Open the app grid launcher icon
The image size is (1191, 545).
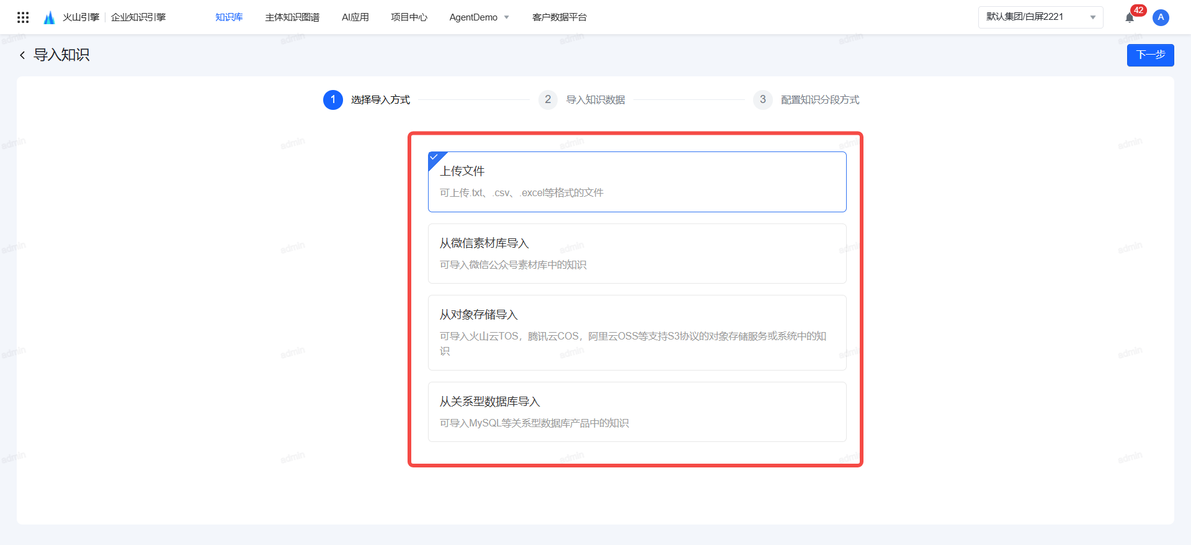pos(23,17)
